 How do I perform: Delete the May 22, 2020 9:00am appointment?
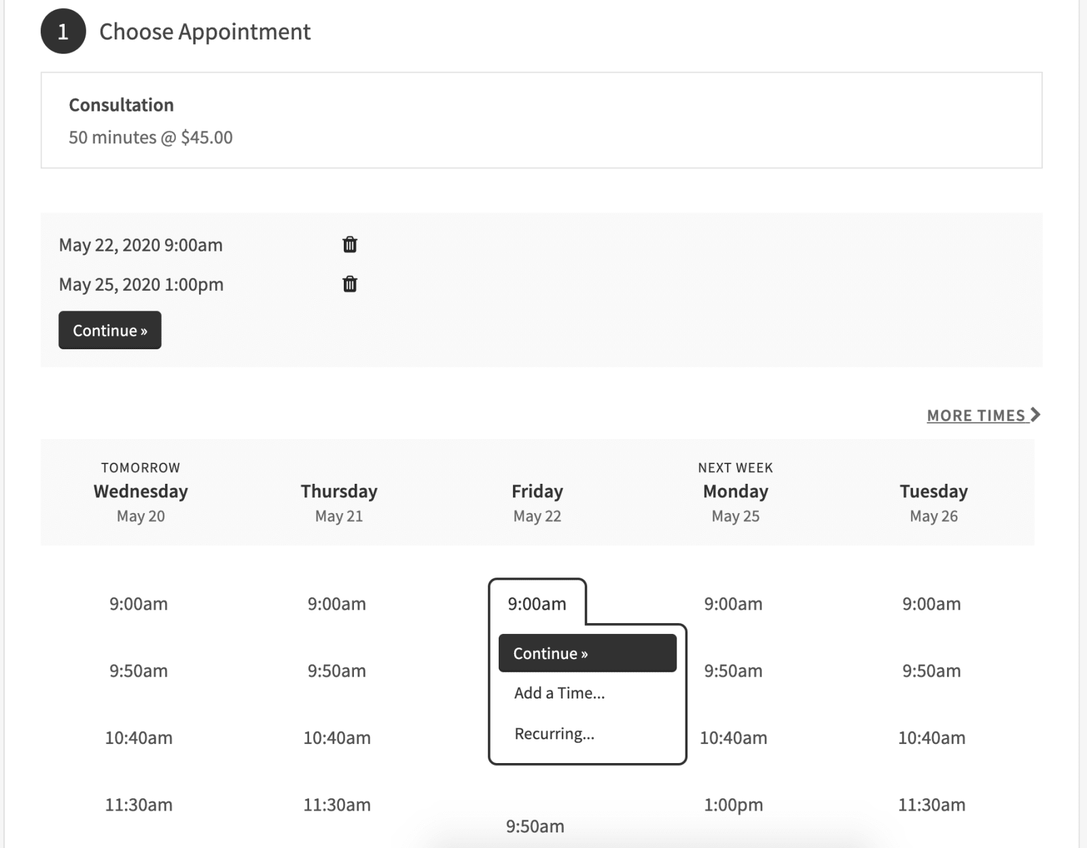tap(349, 245)
